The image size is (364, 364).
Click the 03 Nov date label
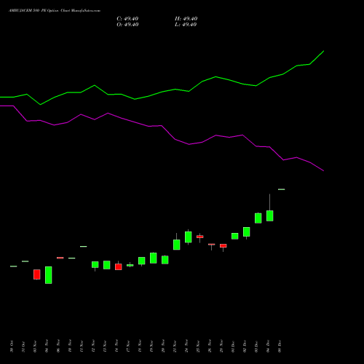pos(35,347)
